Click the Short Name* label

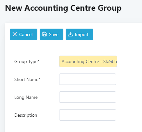coord(27,79)
